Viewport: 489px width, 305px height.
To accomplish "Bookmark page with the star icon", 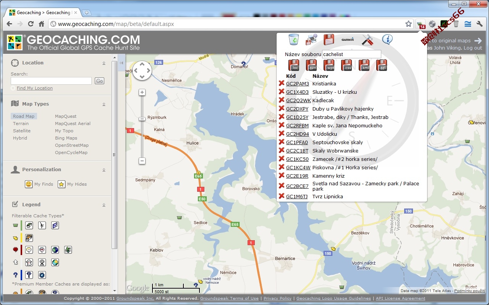I will click(408, 24).
